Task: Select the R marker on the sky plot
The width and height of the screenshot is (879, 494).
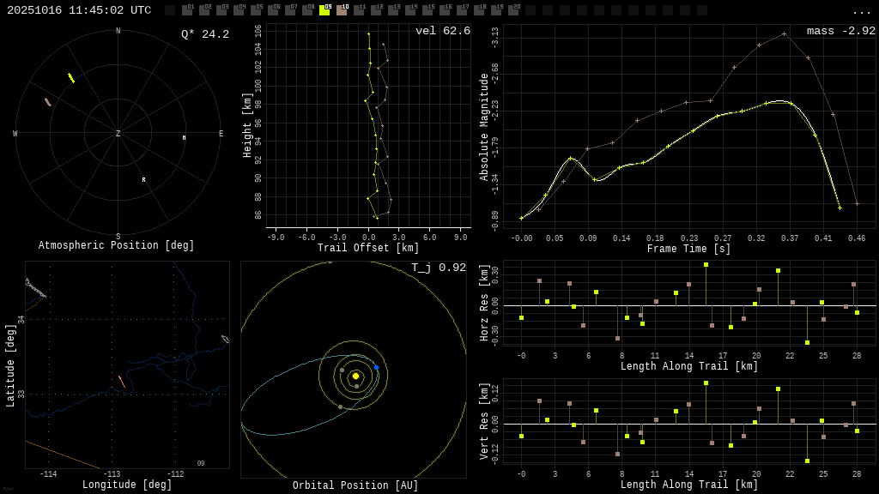Action: point(143,180)
